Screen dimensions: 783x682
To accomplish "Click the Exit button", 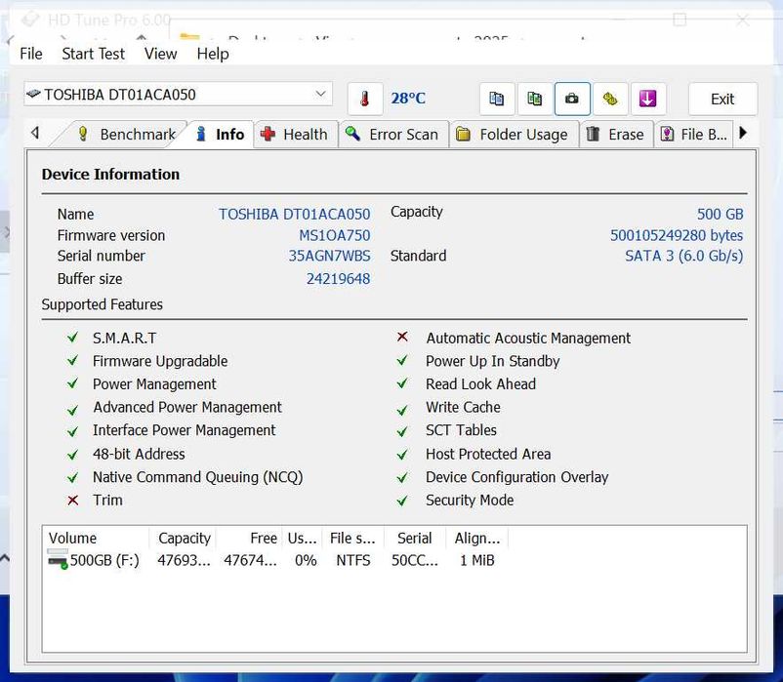I will tap(722, 99).
